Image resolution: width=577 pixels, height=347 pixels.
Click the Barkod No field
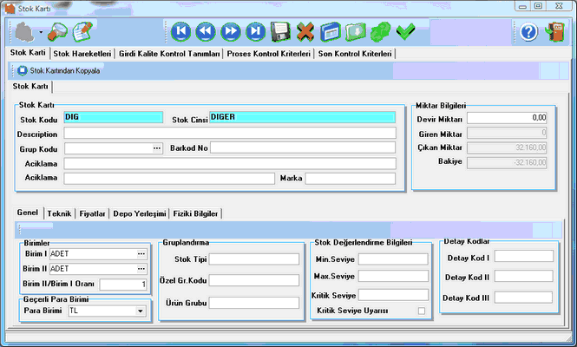[x=303, y=147]
